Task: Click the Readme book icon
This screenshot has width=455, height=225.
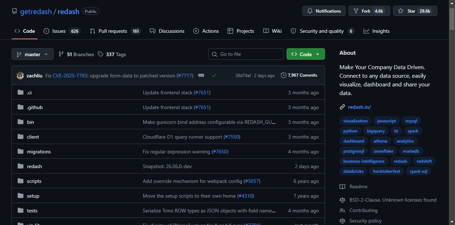Action: click(x=342, y=186)
